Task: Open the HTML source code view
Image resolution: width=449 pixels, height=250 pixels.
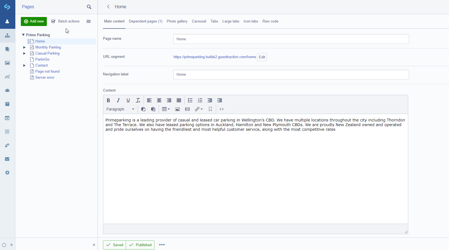Action: point(222,109)
